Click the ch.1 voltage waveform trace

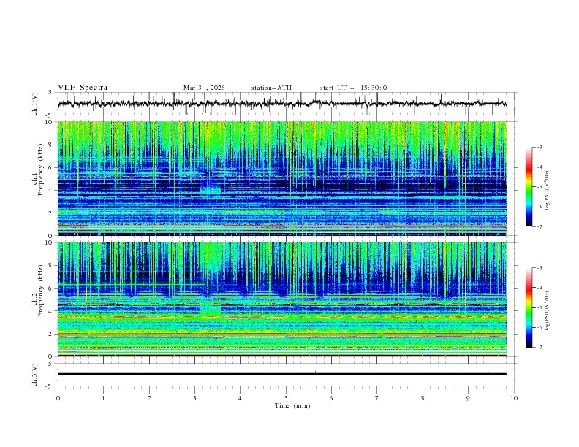(281, 104)
